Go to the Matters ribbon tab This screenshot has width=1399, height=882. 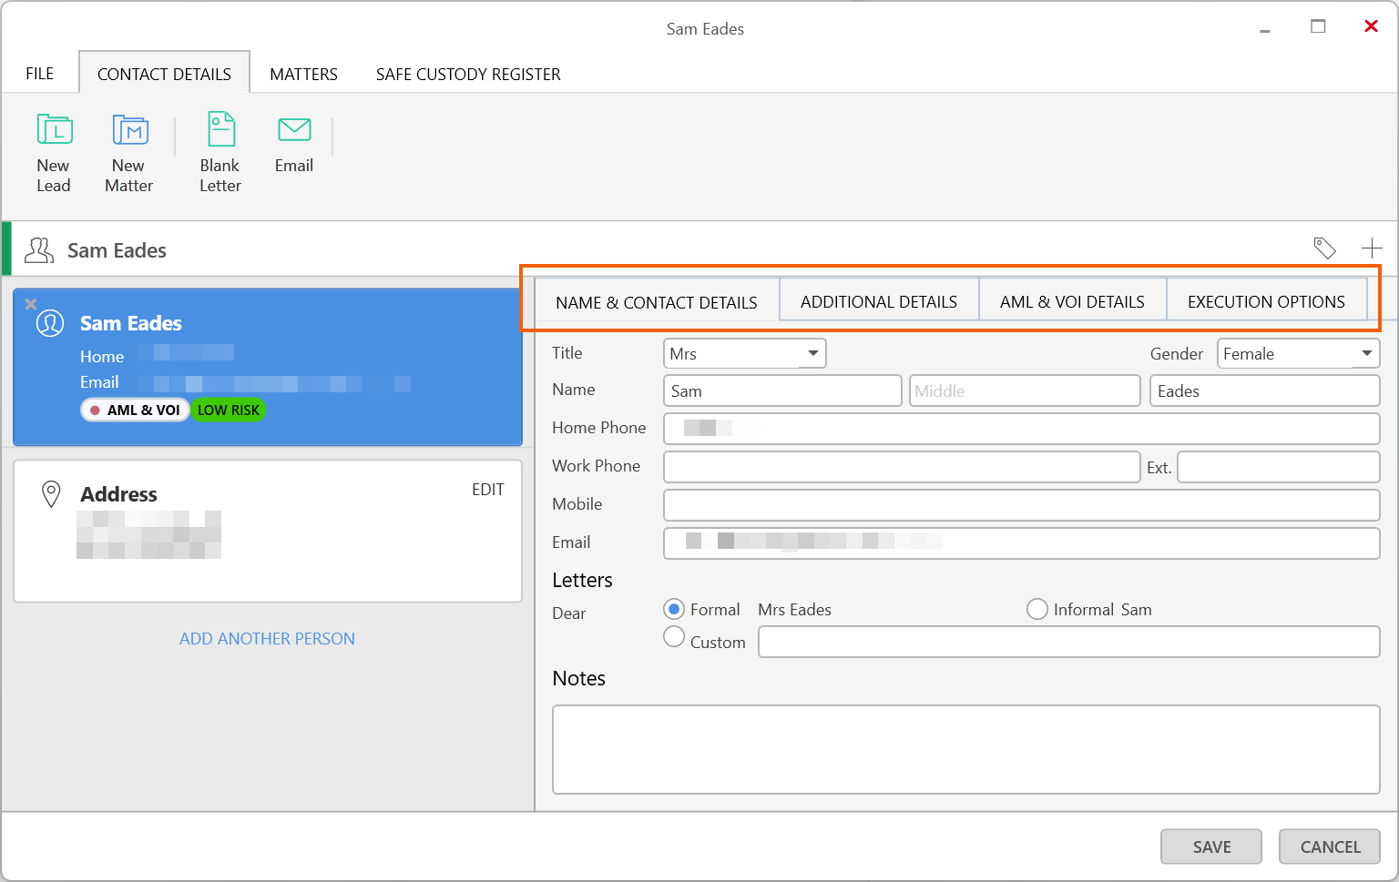(x=303, y=75)
